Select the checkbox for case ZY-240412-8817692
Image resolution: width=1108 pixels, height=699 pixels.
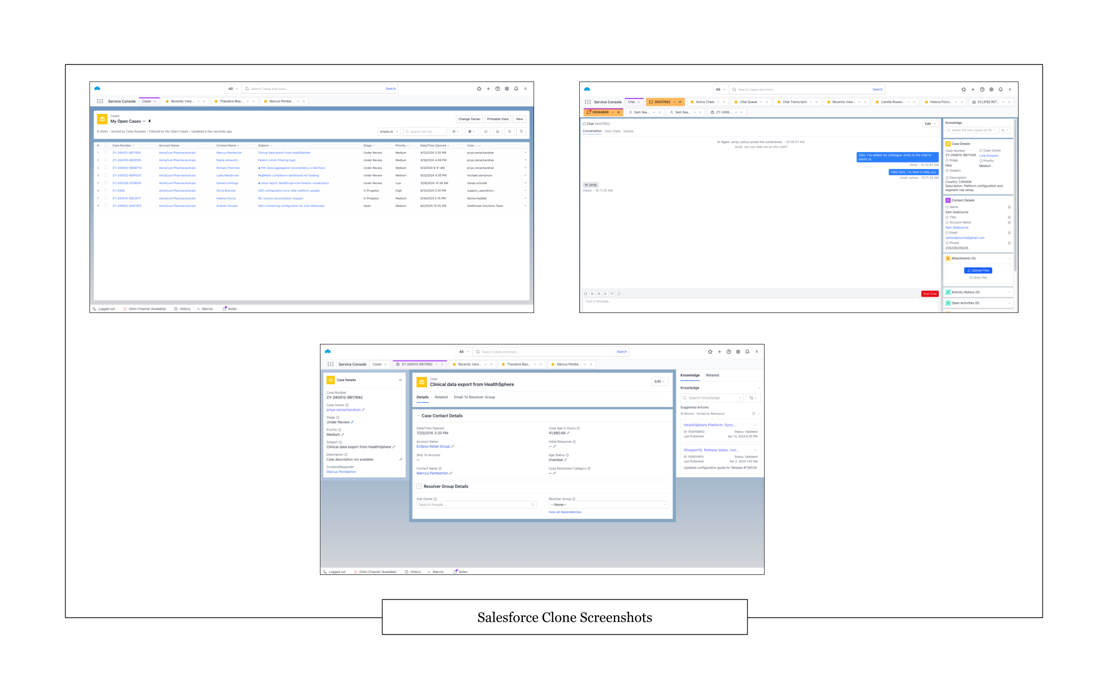tap(106, 152)
